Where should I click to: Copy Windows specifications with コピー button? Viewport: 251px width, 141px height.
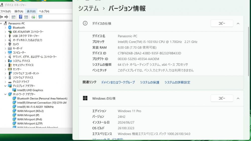(222, 98)
